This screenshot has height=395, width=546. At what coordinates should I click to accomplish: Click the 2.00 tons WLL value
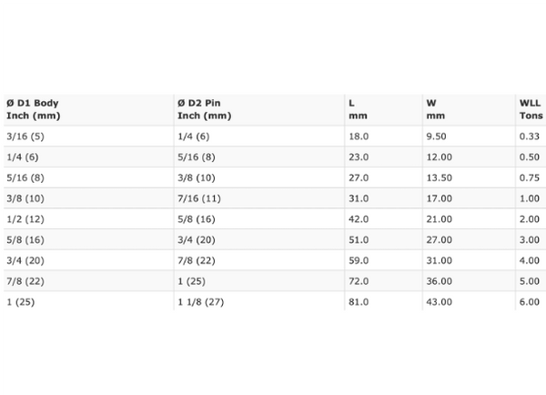click(530, 219)
